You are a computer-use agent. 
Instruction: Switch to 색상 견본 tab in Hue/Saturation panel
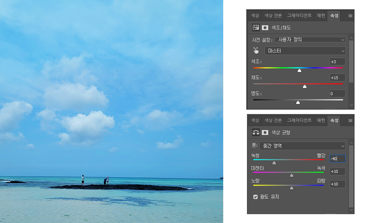click(273, 16)
